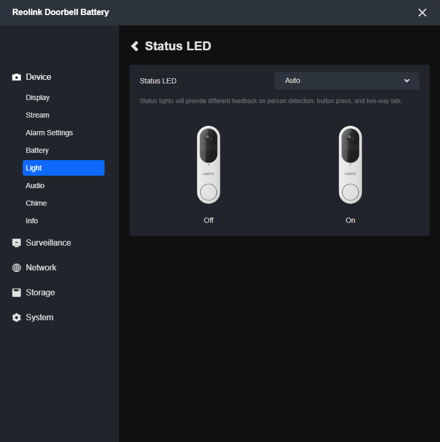Expand the Storage section
The width and height of the screenshot is (440, 442).
click(x=40, y=293)
